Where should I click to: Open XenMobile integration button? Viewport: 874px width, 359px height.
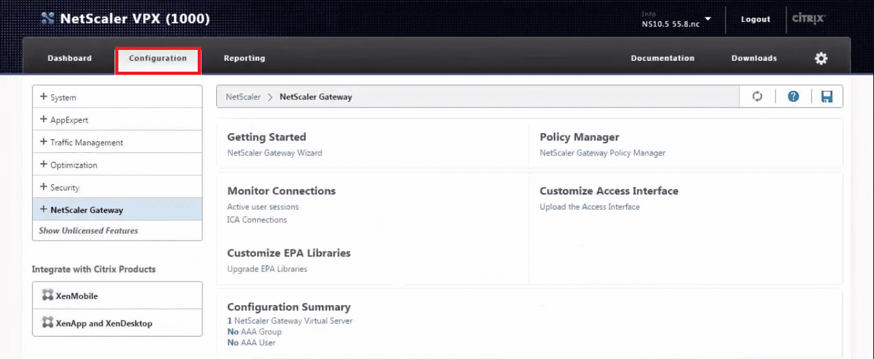[x=117, y=296]
